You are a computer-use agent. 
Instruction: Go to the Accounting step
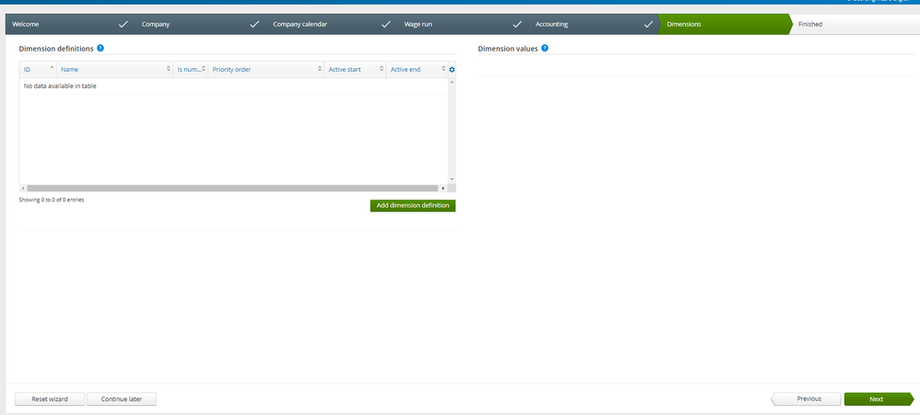595,25
